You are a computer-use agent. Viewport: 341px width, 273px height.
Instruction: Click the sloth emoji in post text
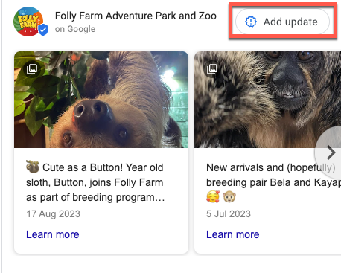point(33,167)
